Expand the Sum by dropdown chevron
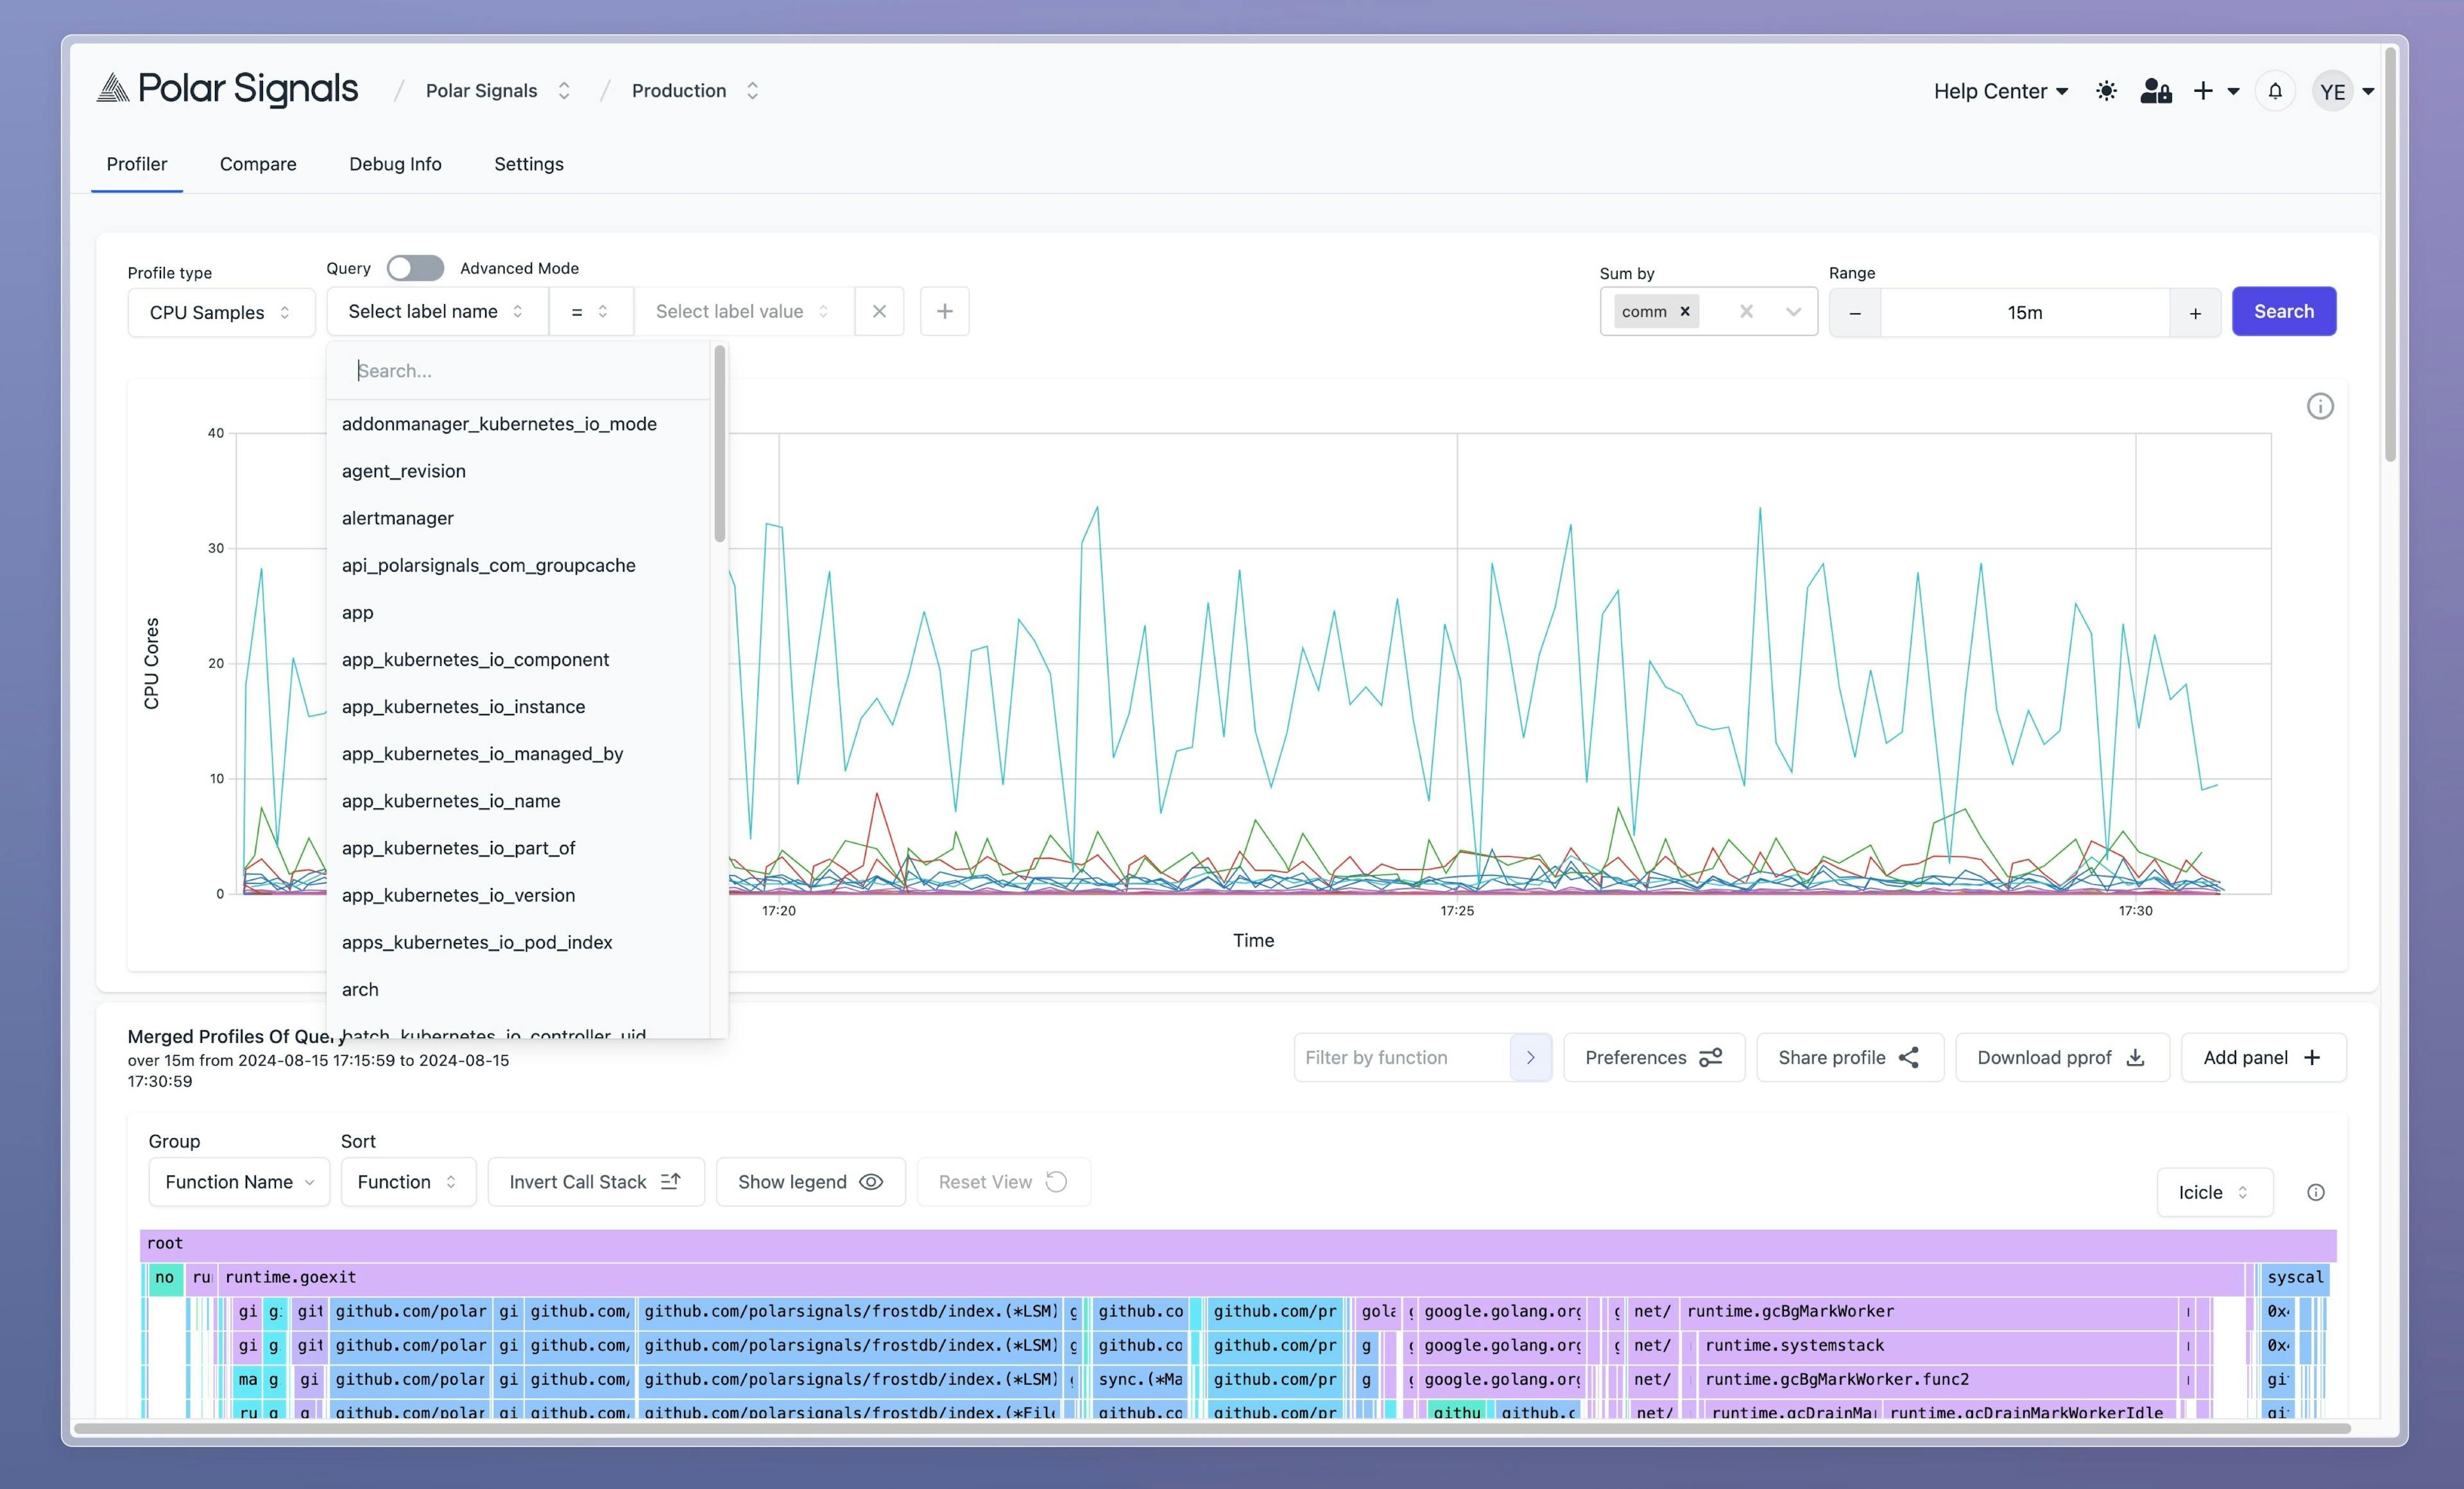This screenshot has width=2464, height=1489. 1793,311
